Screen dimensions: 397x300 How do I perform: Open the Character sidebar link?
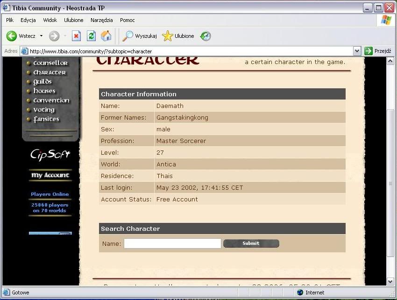point(50,72)
